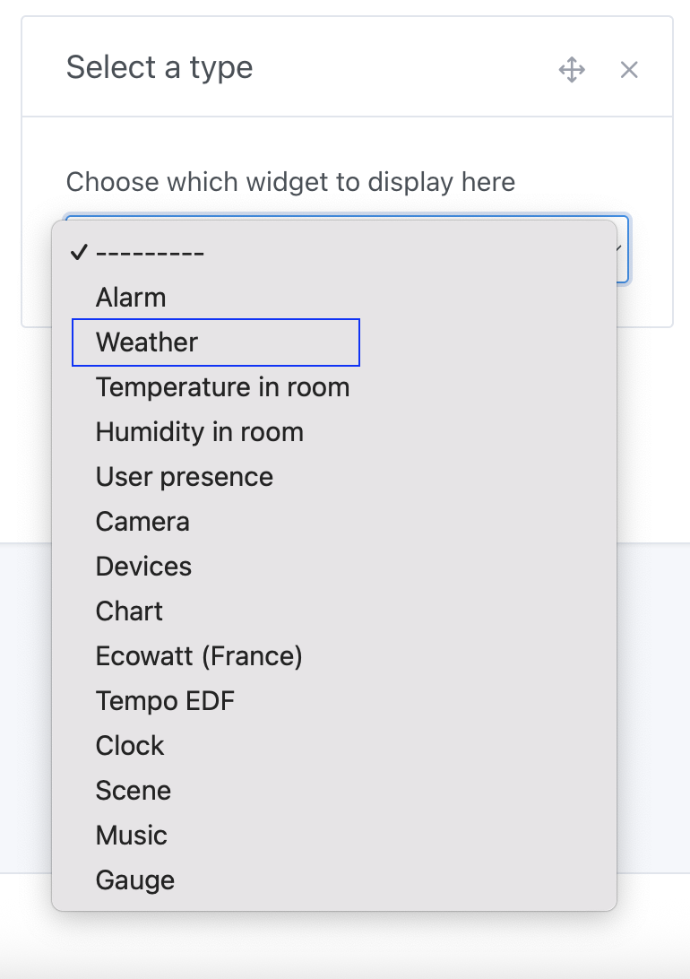690x979 pixels.
Task: Select the Camera widget type
Action: [x=142, y=521]
